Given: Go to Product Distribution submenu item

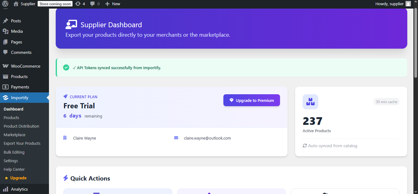Looking at the screenshot, I should (21, 126).
